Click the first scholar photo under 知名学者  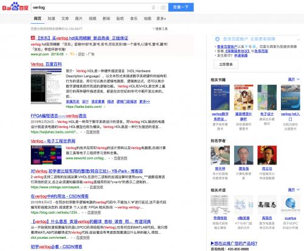(220, 155)
